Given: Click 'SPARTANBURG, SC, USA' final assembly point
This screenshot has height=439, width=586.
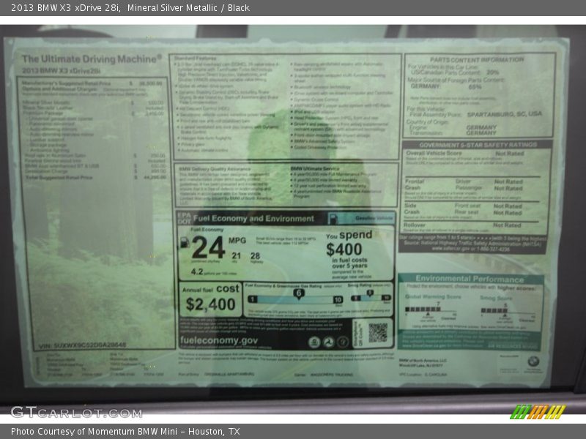Looking at the screenshot, I should click(505, 114).
